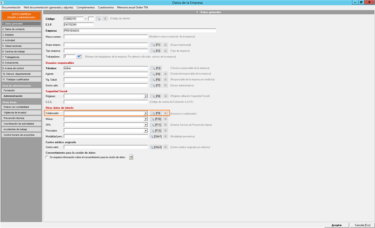Click the C.I.F. input field

tap(79, 25)
